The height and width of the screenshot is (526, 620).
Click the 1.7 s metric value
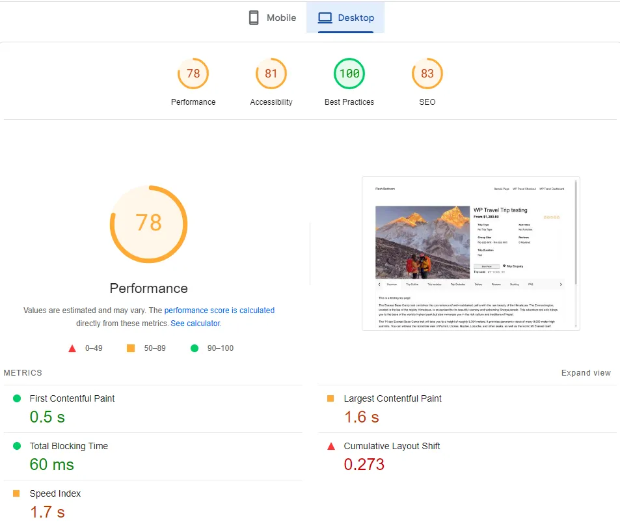click(x=47, y=512)
